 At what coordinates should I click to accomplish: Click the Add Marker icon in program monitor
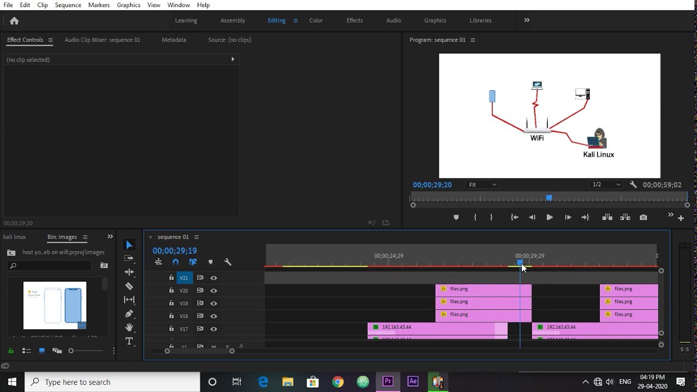[456, 217]
